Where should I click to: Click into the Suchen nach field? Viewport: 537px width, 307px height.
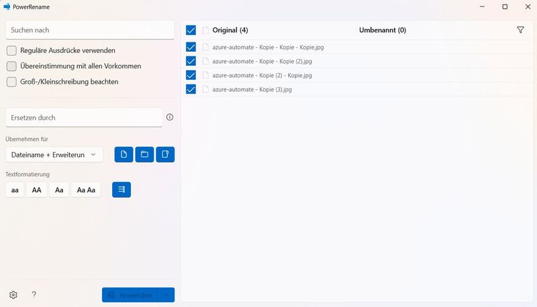[90, 30]
